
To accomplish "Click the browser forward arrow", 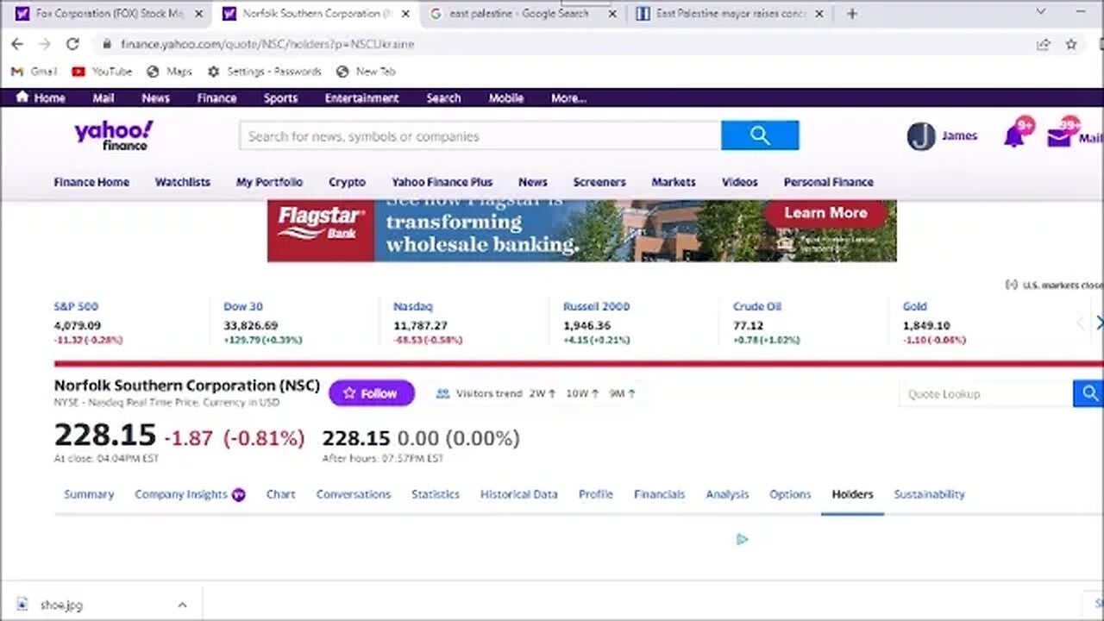I will point(45,44).
